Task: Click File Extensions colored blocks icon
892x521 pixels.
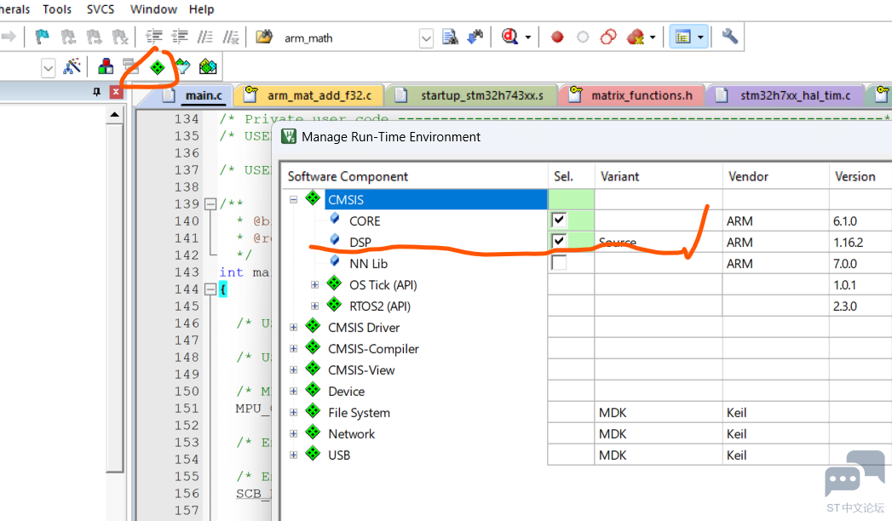Action: click(106, 66)
